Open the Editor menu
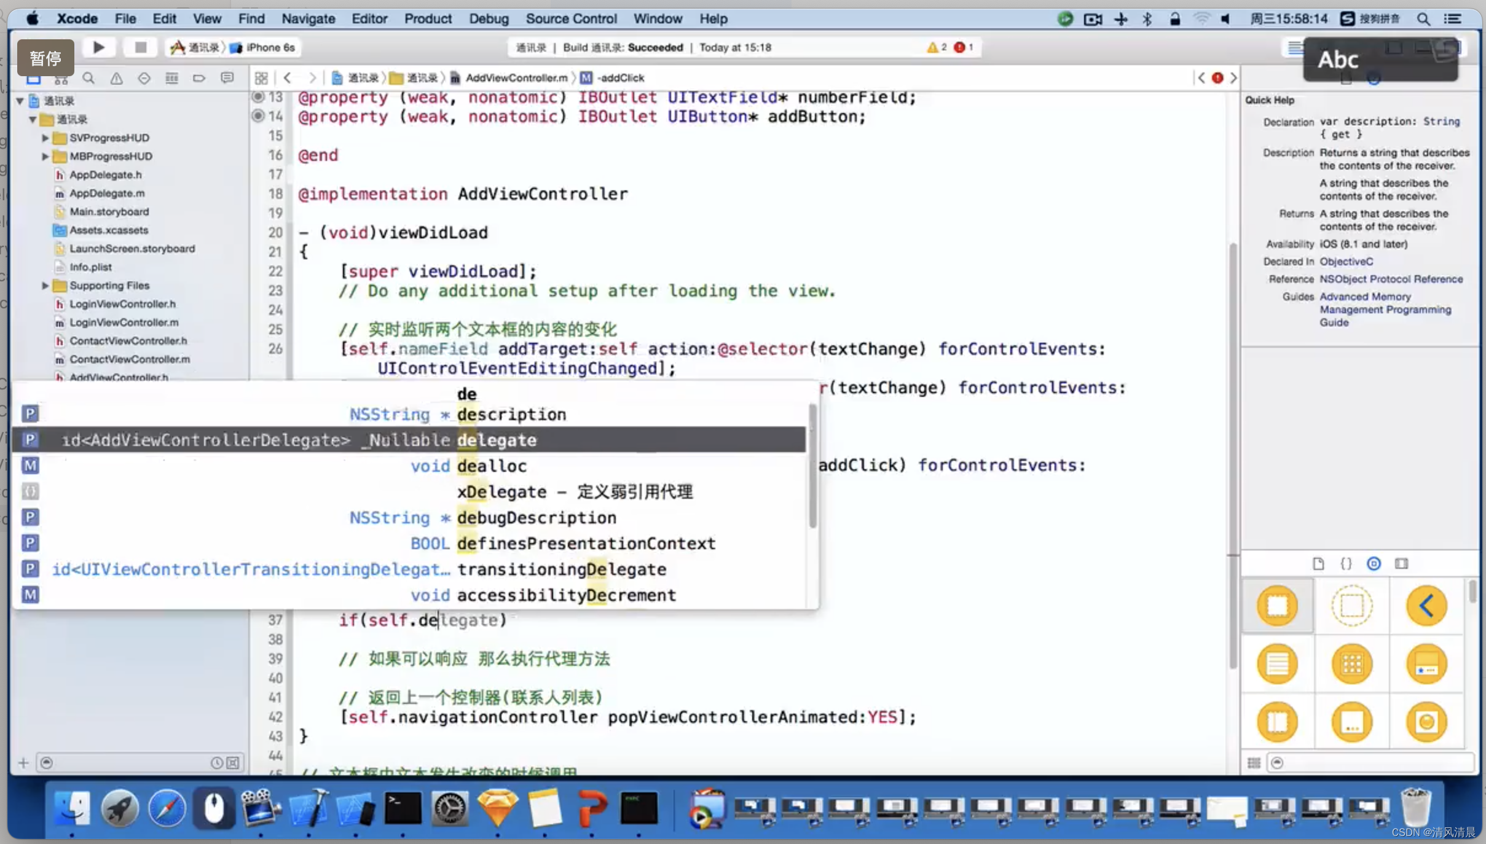The width and height of the screenshot is (1486, 844). pyautogui.click(x=369, y=18)
